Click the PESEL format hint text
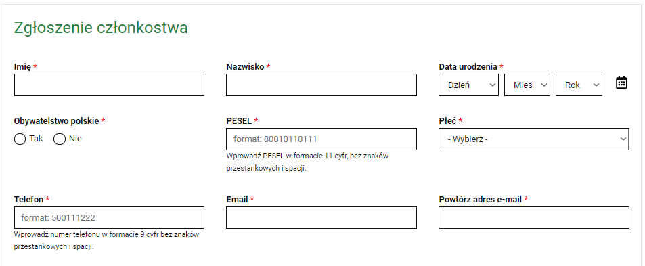Viewport: 645px width, 266px height. (307, 162)
